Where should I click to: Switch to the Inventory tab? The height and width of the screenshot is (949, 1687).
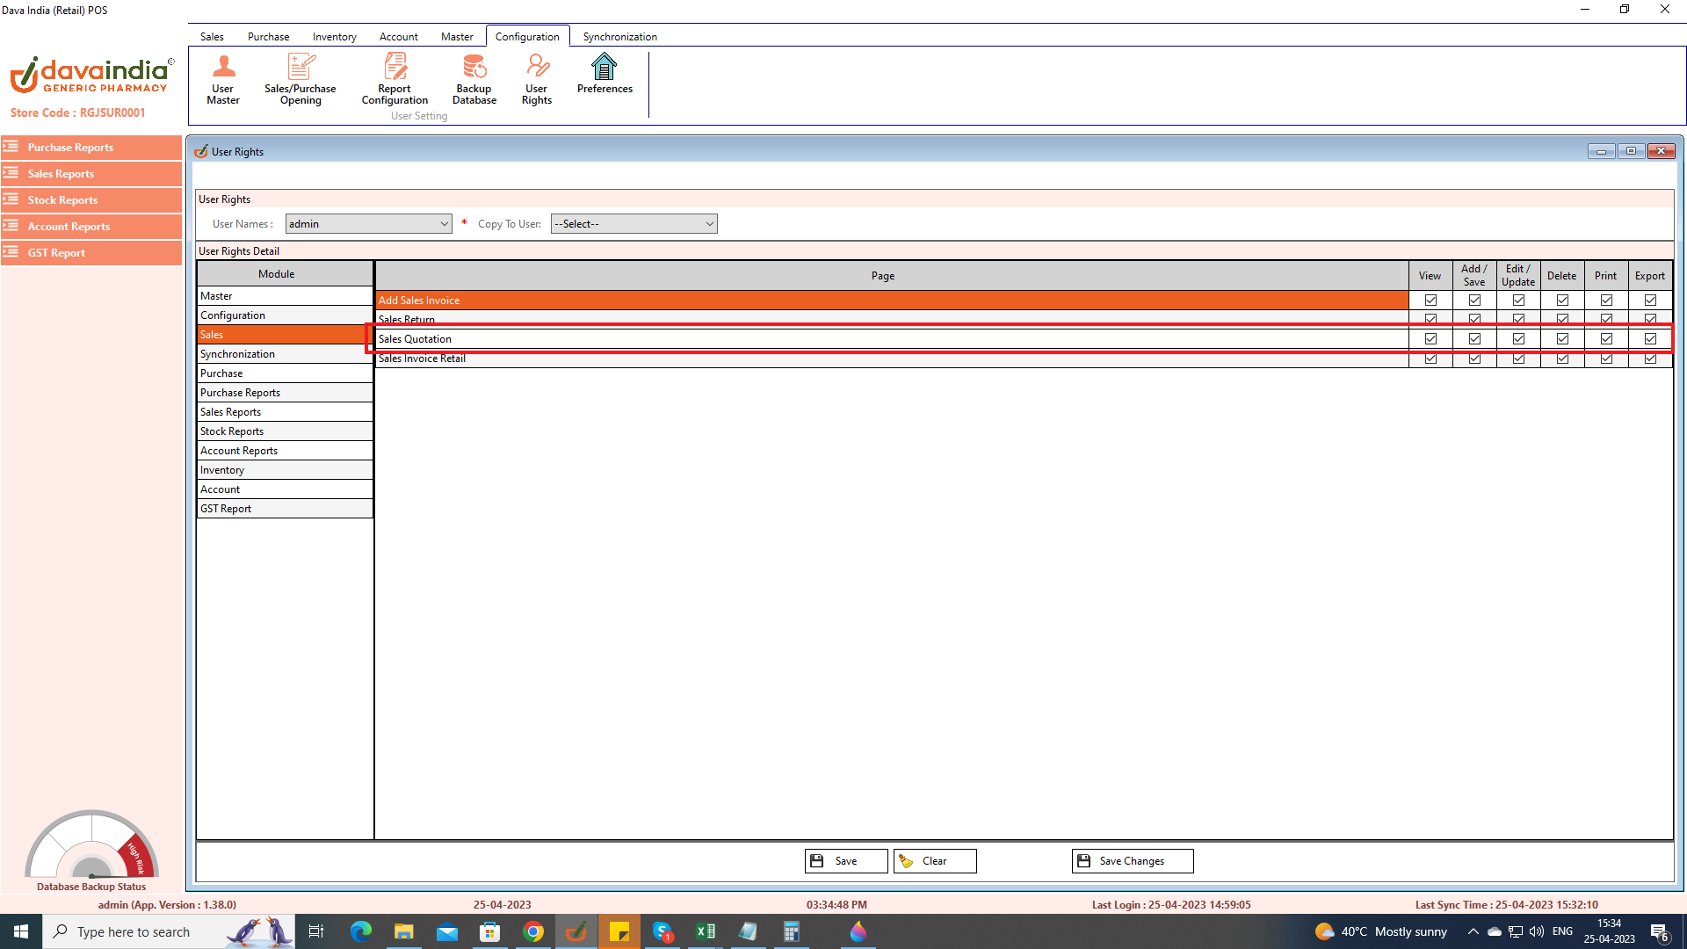[334, 37]
